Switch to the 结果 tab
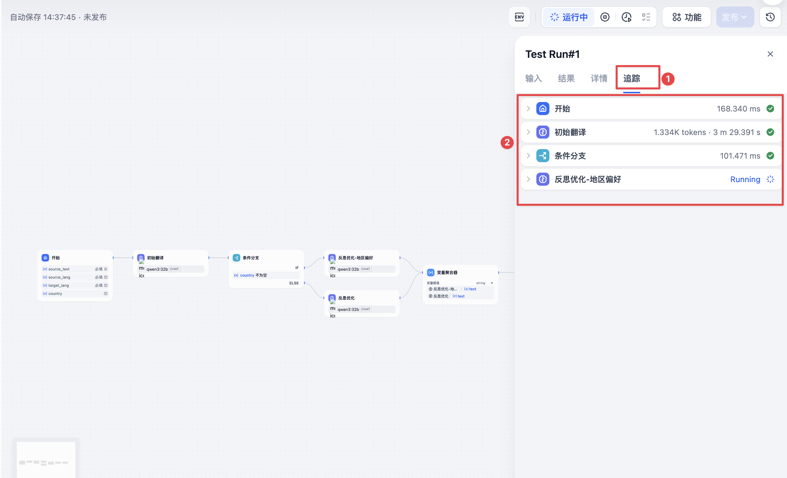 tap(566, 78)
